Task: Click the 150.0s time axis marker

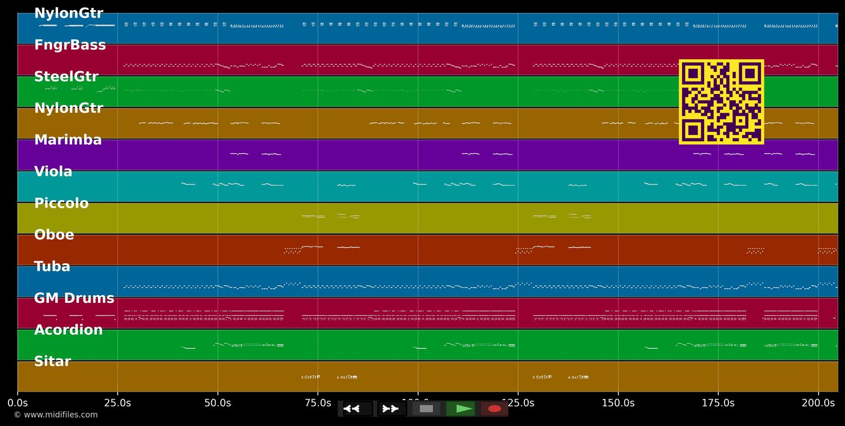Action: [x=618, y=403]
